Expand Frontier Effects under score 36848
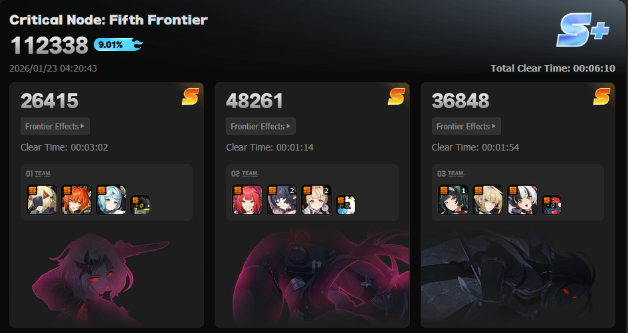 467,126
